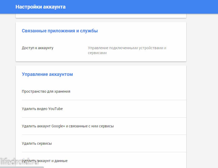218x168 pixels.
Task: Select Удалить аккаунт и данные
Action: click(x=104, y=161)
